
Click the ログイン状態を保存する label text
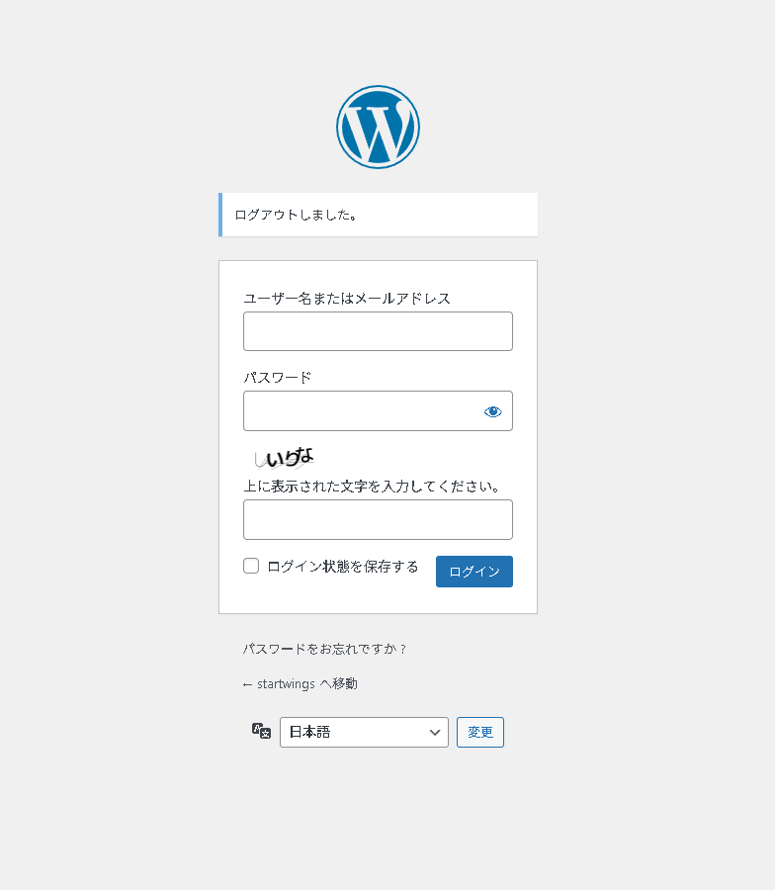[343, 567]
